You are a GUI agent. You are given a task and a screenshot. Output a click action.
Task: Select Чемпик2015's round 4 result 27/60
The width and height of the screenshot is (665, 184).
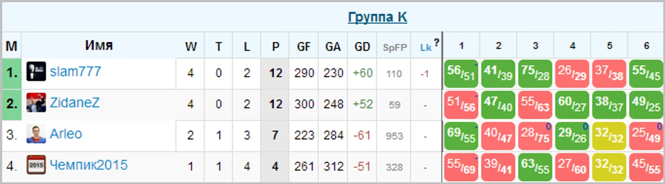click(572, 167)
